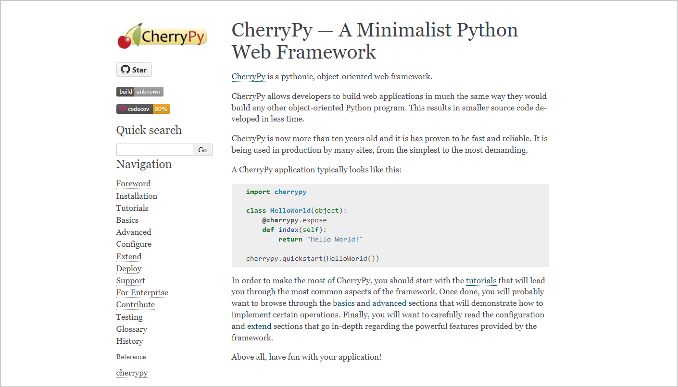Open the cherrypy reference link

(132, 373)
